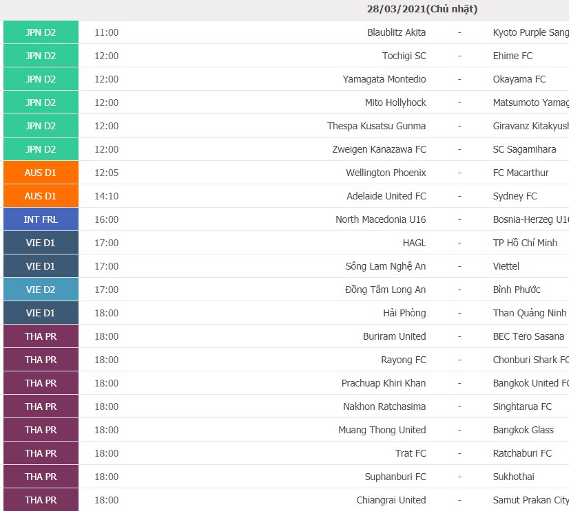Open JPN D2 badge in Zweigen Kanazawa row

[x=41, y=149]
